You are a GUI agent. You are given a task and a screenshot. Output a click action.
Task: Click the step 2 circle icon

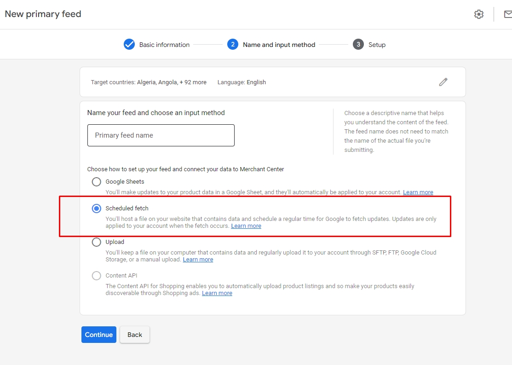[233, 45]
